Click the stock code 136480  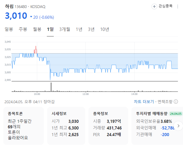tap(21, 7)
